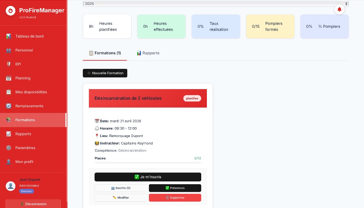Click the Déconnexion logout button

[33, 204]
